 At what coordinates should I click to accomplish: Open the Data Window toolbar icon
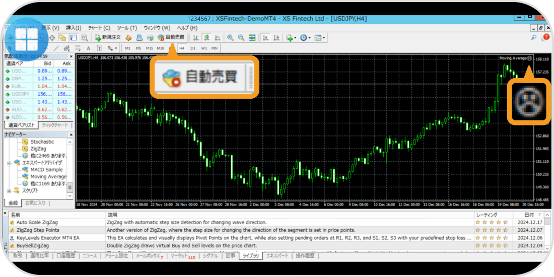tap(52, 37)
